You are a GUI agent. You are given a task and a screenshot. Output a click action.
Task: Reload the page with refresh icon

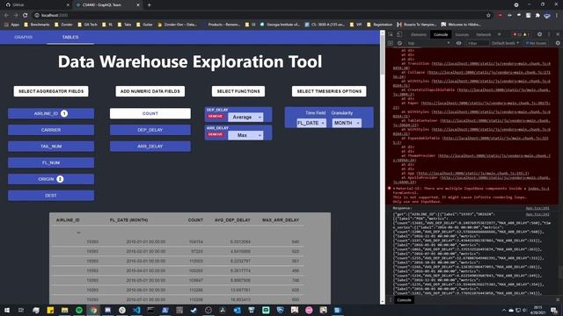[x=26, y=16]
